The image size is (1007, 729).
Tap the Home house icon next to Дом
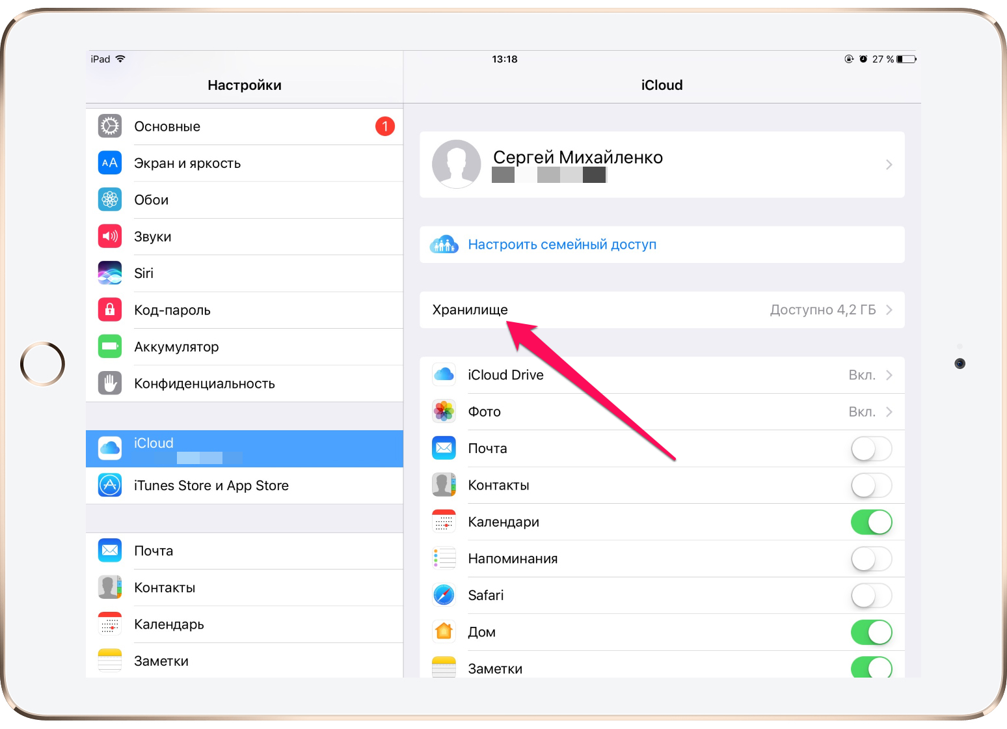(x=444, y=631)
